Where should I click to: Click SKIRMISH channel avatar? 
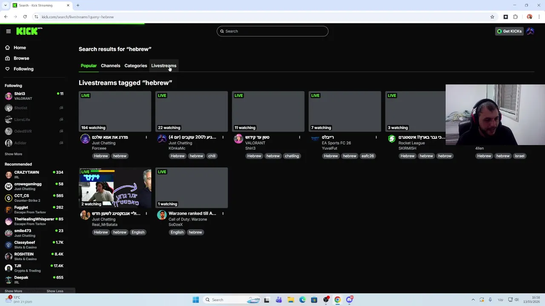point(392,139)
